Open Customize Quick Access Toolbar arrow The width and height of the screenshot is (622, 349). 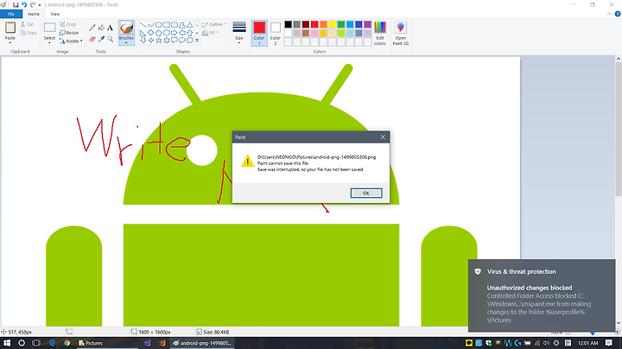coord(40,5)
